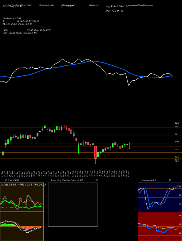
Task: Click the ADX '(MGR) 28.4, 16.3, 29.3' values
Action: (39, 30)
